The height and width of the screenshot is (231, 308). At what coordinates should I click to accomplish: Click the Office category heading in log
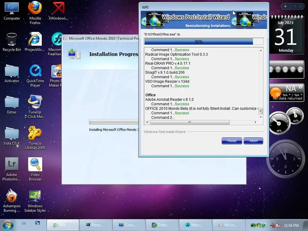tap(150, 95)
